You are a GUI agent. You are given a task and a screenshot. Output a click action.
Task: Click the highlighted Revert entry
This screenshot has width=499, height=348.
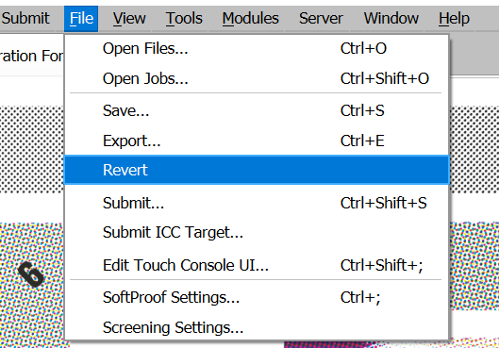pos(257,170)
